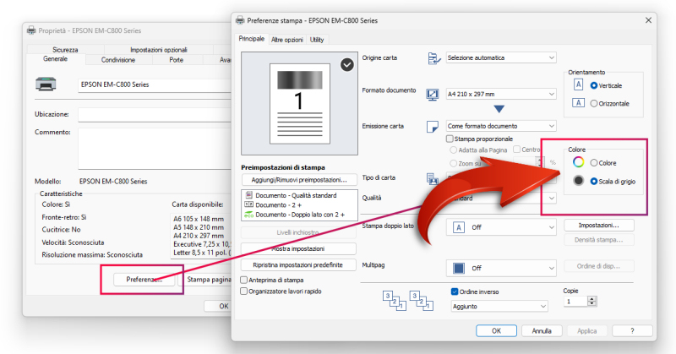Click the Copie number field

point(575,302)
